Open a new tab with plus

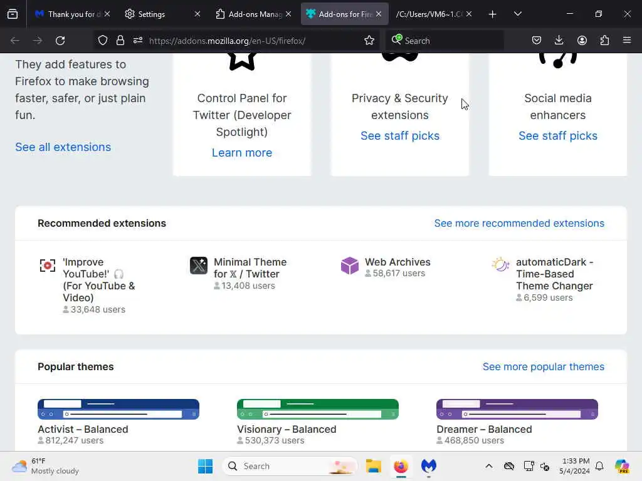coord(493,14)
